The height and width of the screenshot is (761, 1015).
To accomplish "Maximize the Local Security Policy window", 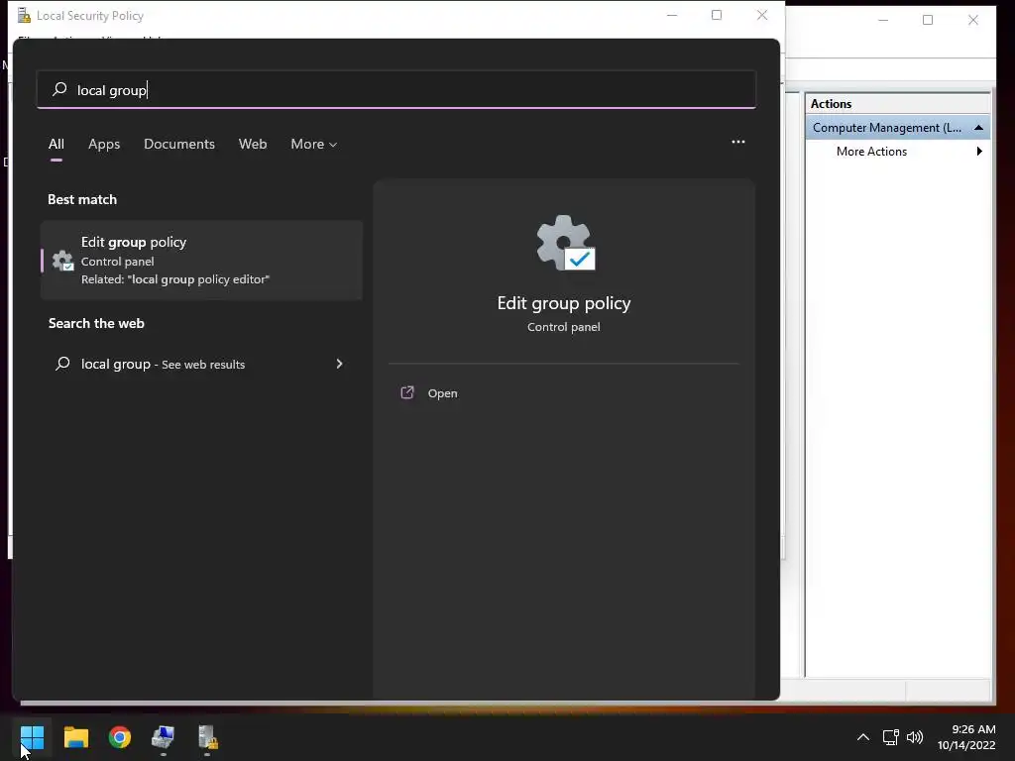I will [x=717, y=15].
